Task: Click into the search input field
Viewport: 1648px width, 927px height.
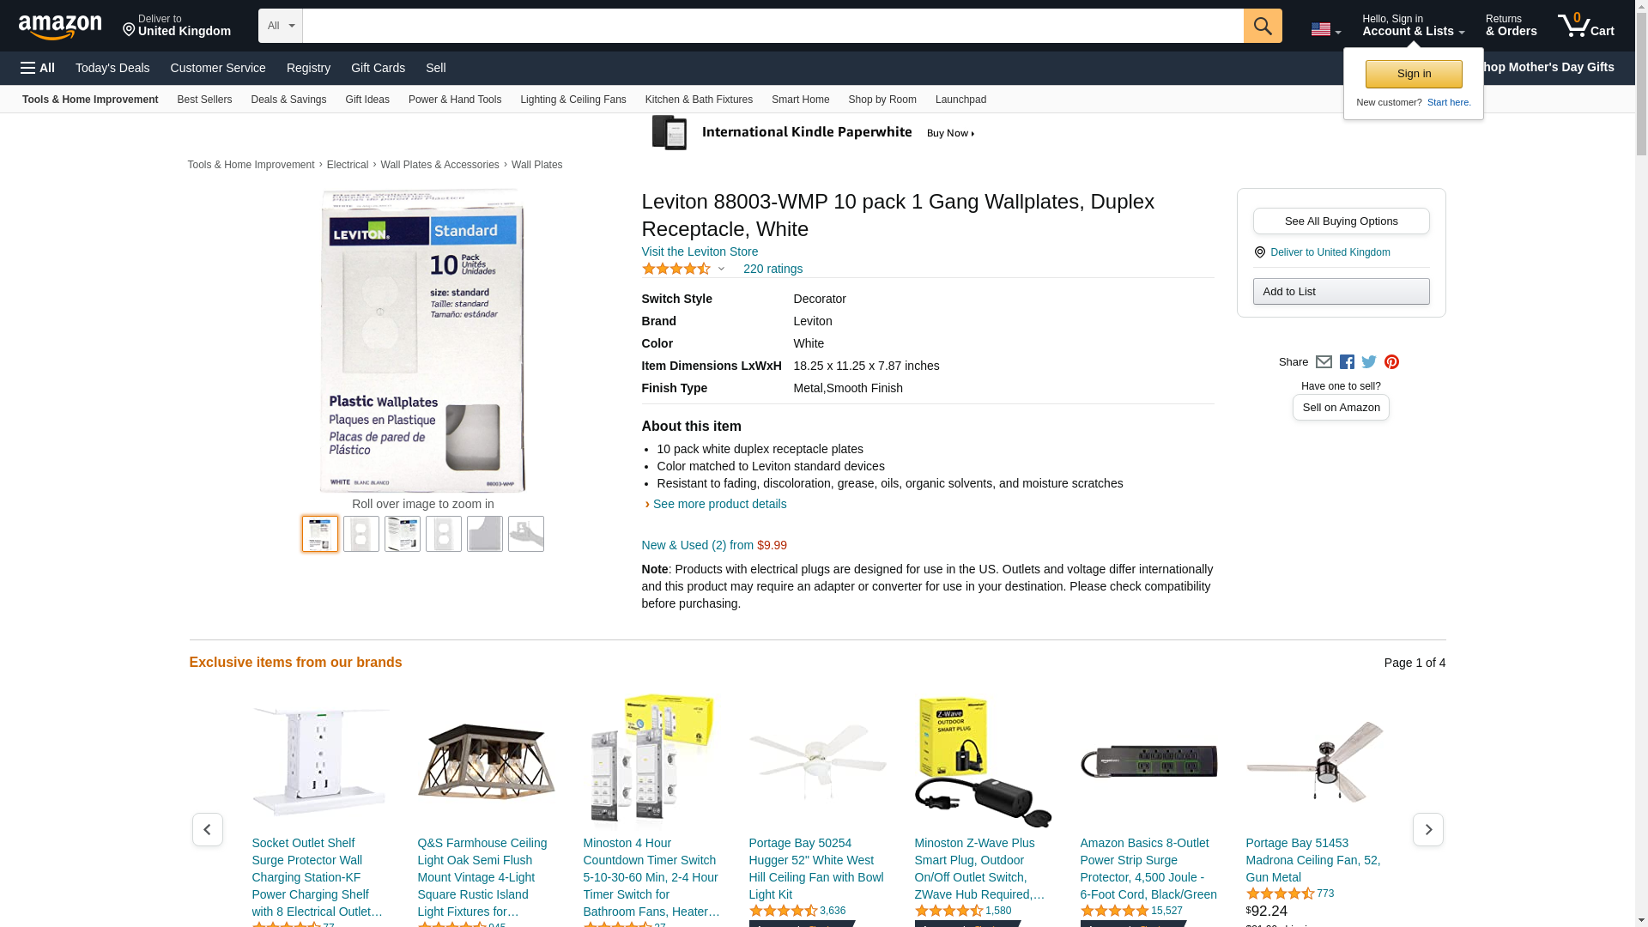Action: pyautogui.click(x=772, y=26)
